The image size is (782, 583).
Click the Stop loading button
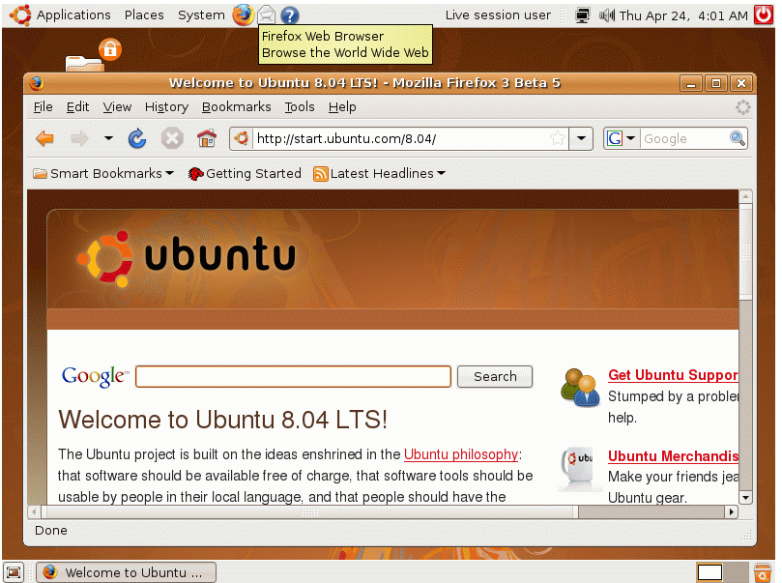point(172,138)
